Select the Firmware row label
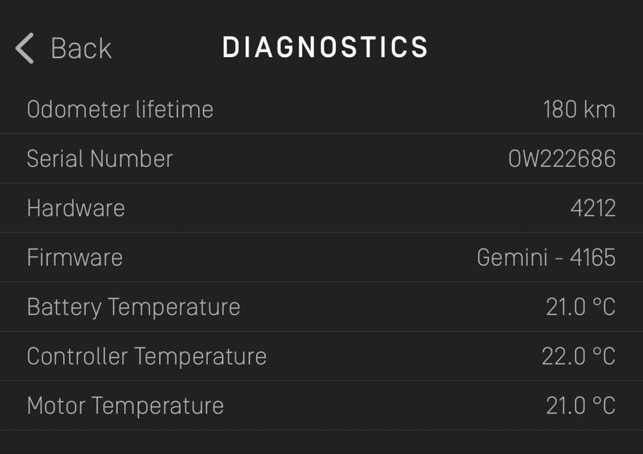The height and width of the screenshot is (454, 643). [75, 257]
